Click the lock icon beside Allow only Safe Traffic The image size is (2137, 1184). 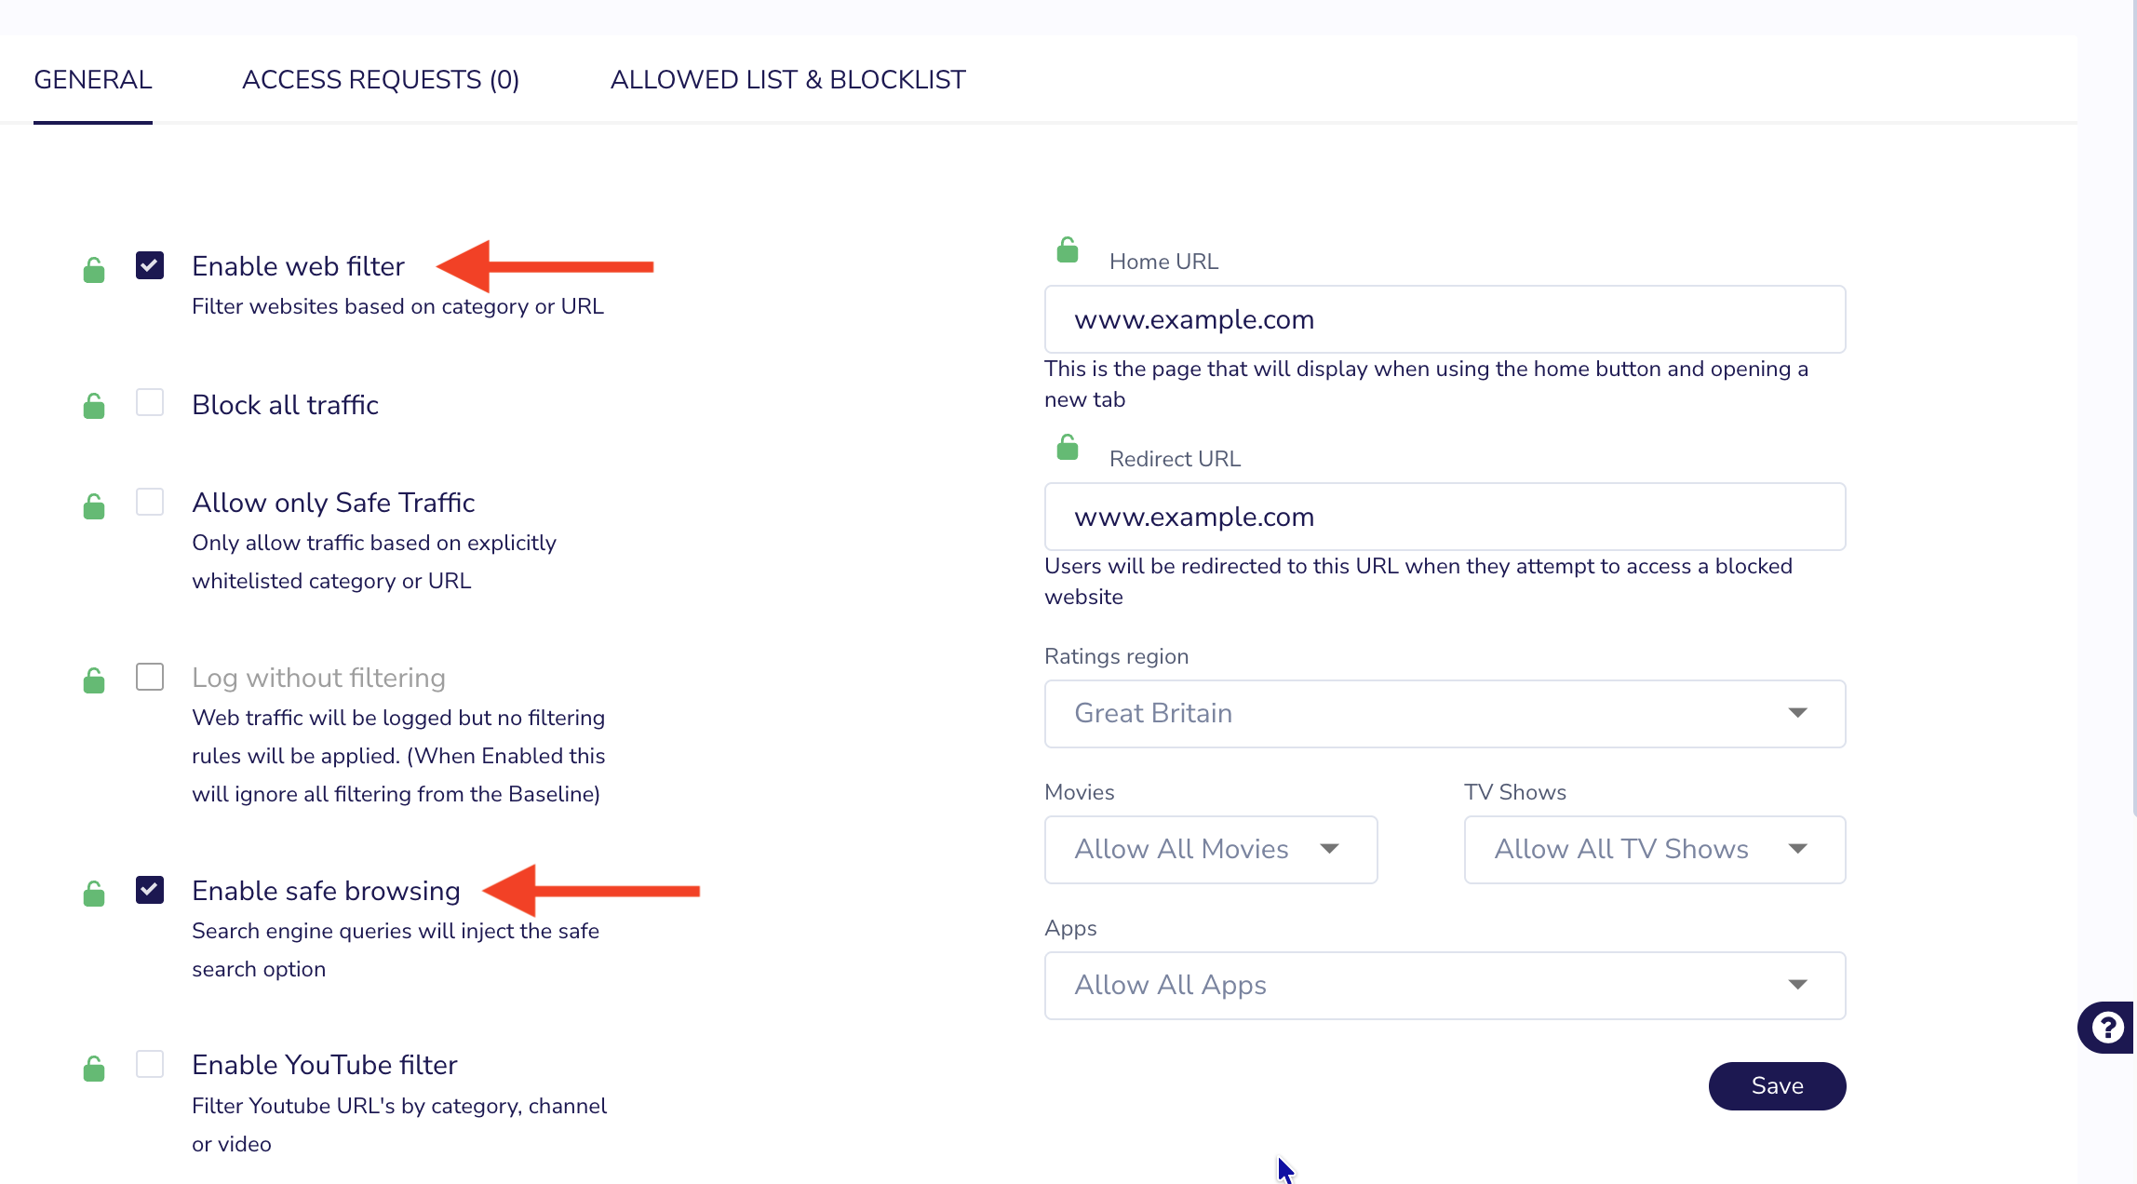pyautogui.click(x=94, y=506)
